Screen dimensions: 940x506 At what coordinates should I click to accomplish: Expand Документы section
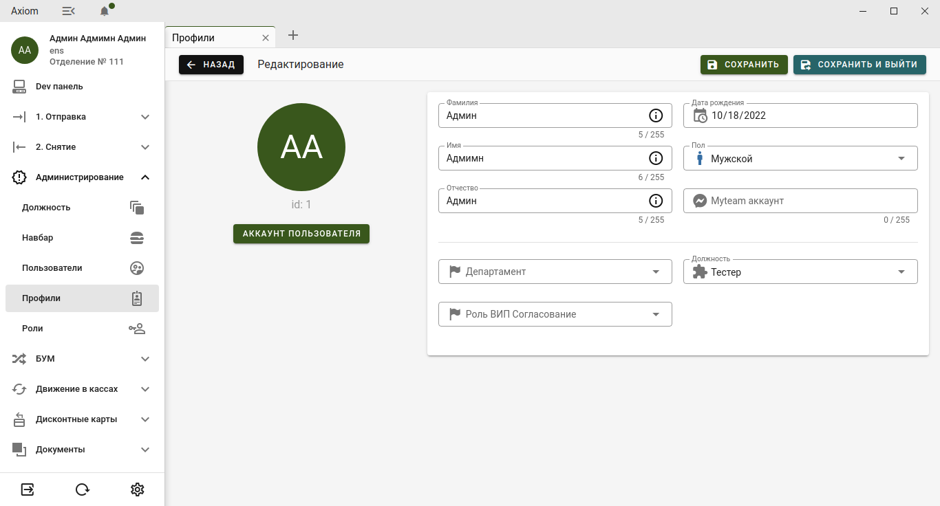tap(82, 450)
